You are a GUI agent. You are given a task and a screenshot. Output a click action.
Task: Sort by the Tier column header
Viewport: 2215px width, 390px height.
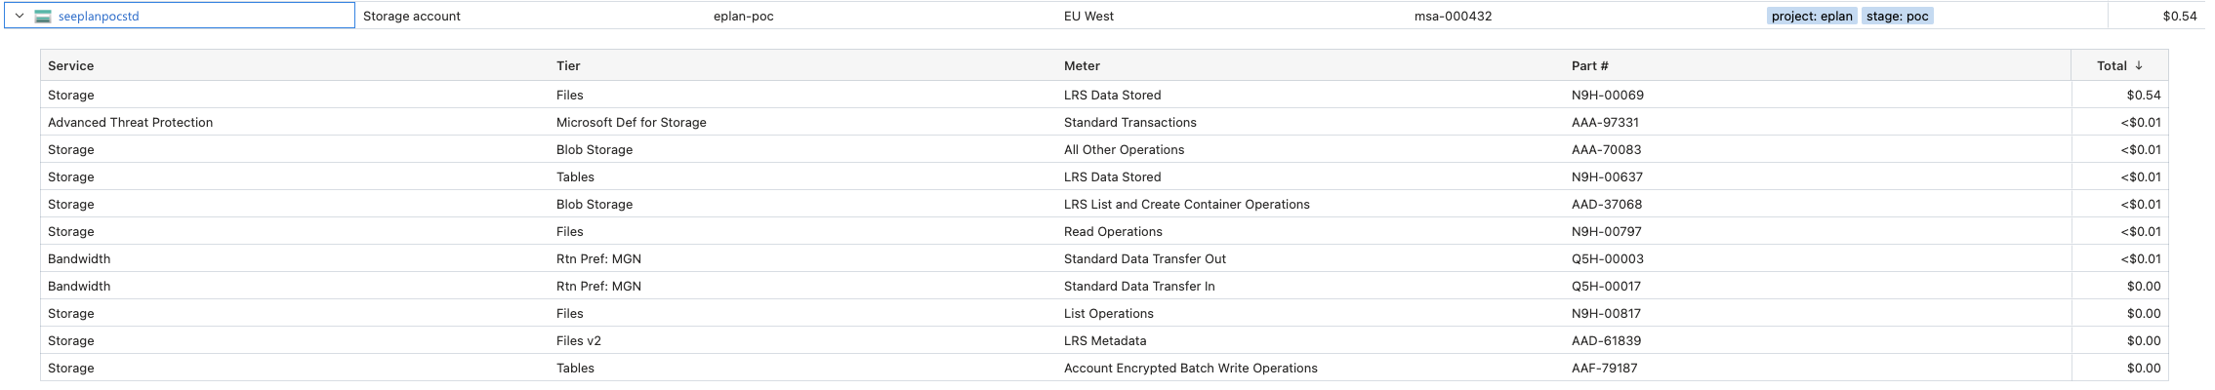(x=568, y=65)
